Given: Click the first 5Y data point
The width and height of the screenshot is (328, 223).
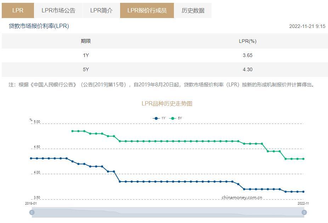Looking at the screenshot, I should coord(72,131).
